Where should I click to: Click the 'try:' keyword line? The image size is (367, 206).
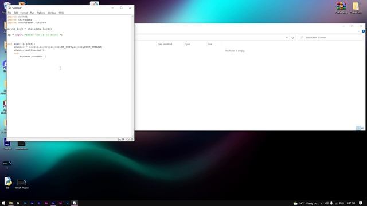pos(17,53)
